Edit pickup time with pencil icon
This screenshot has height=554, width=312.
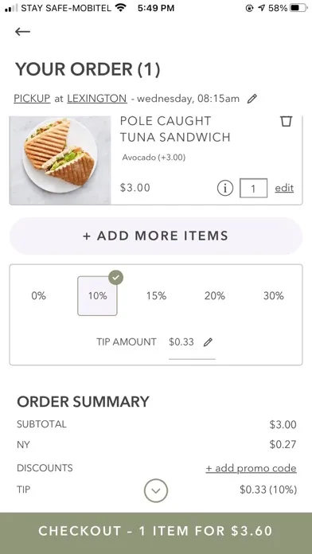click(252, 99)
